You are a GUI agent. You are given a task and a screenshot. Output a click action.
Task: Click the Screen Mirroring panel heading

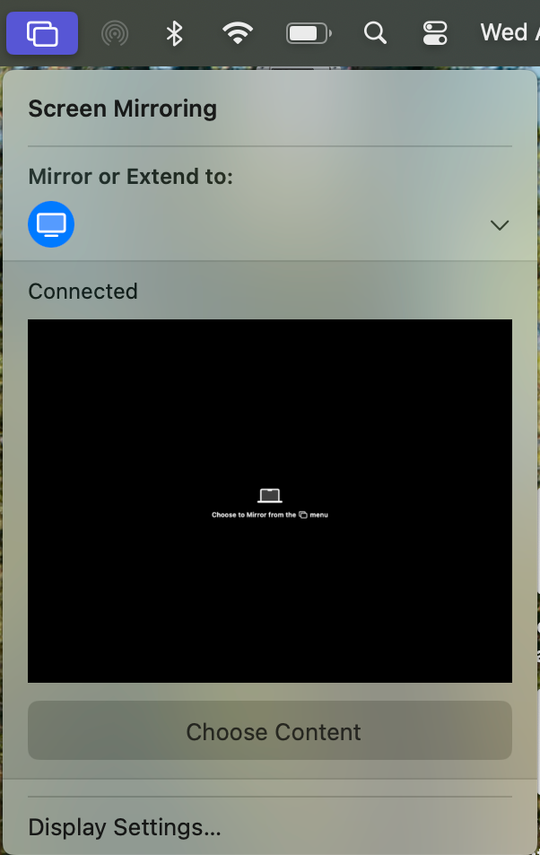pos(123,109)
